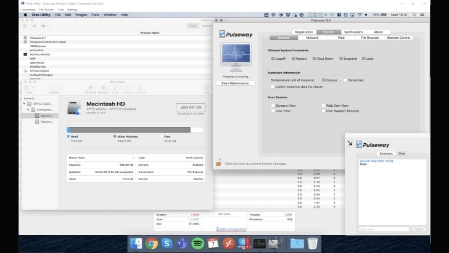Image resolution: width=449 pixels, height=253 pixels.
Task: Open Parallels Desktop icon in the Dock
Action: pos(244,244)
